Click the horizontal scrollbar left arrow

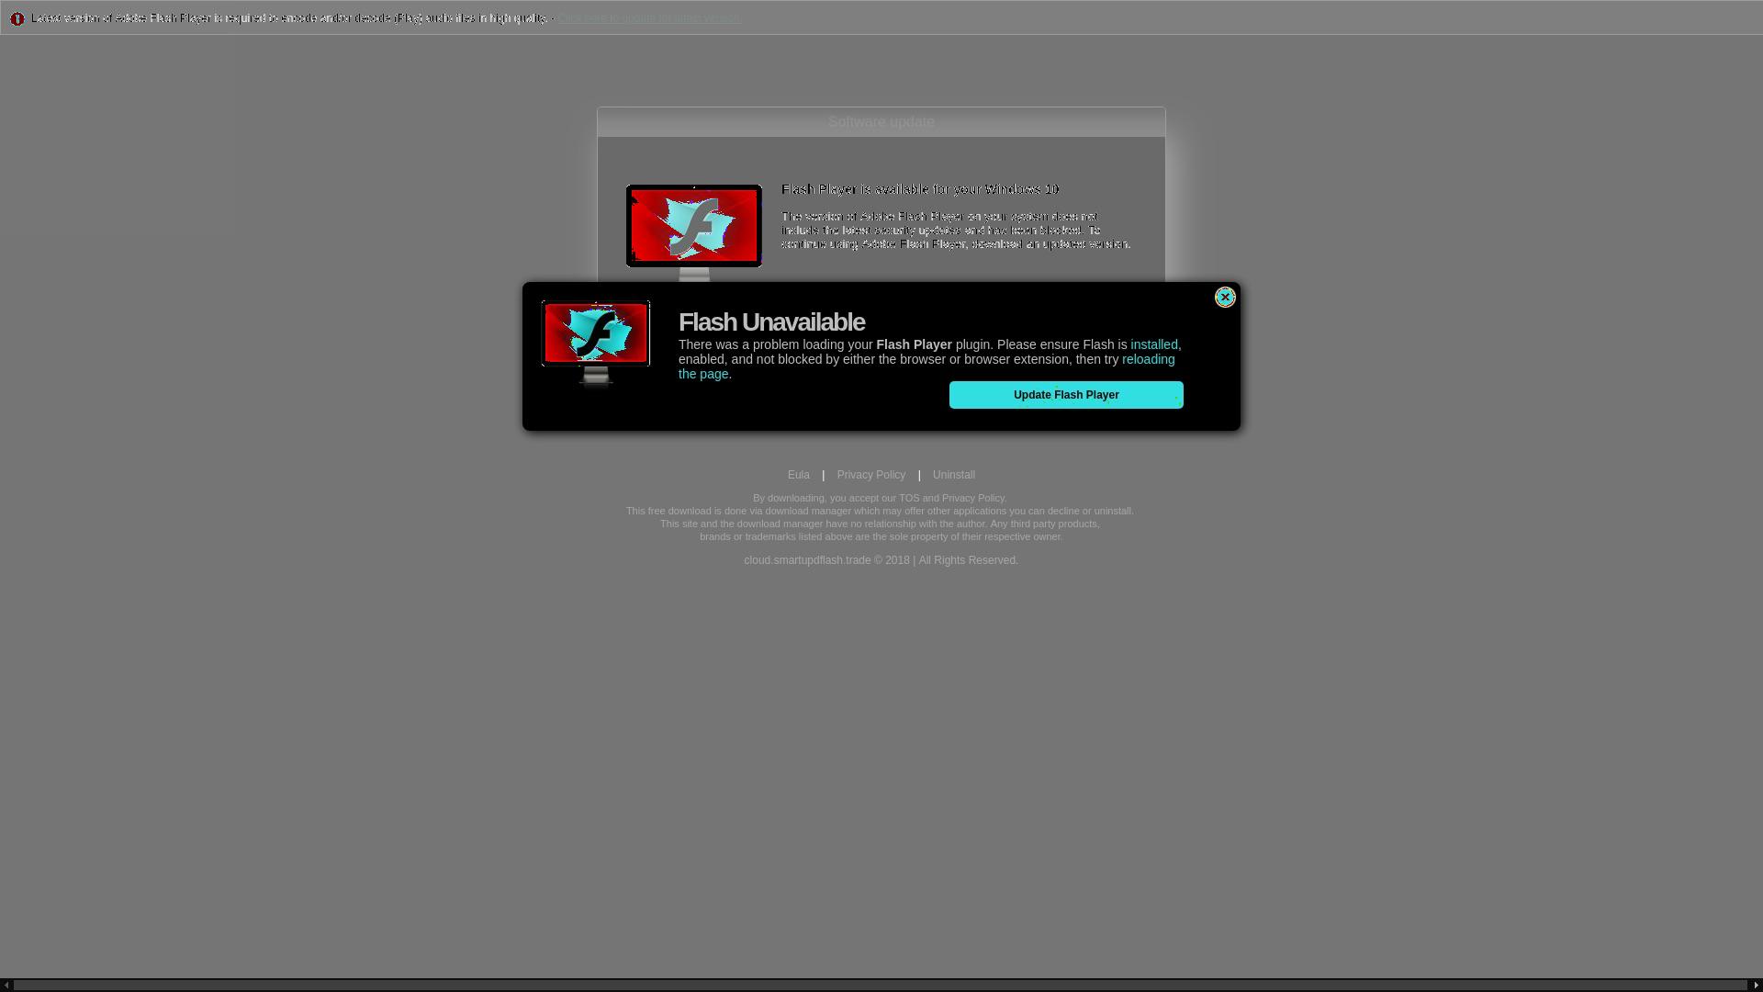coord(6,986)
